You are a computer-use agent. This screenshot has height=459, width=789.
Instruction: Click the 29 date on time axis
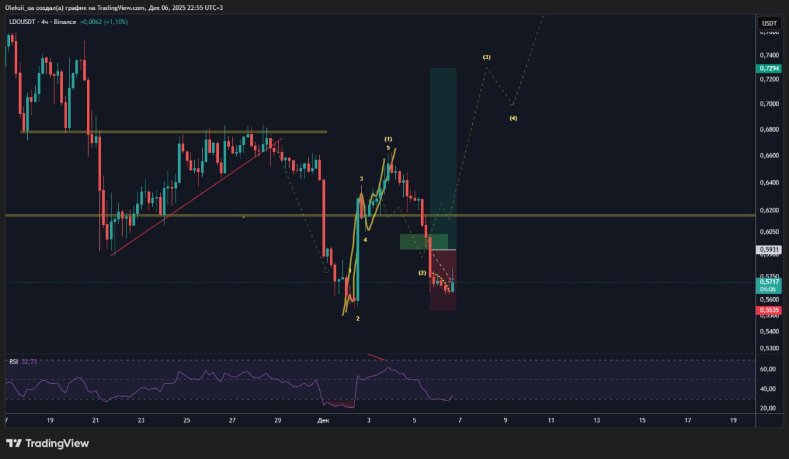(x=278, y=420)
